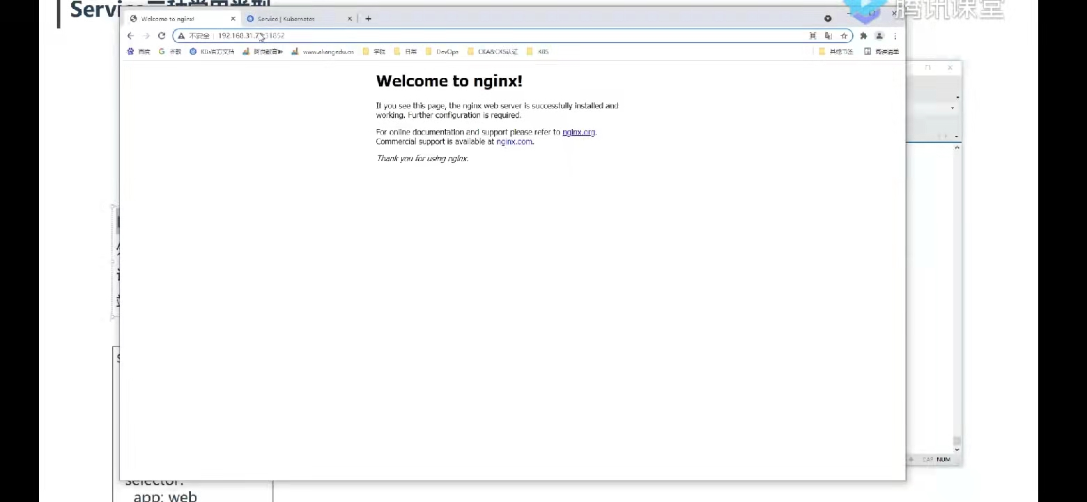Click the not-secure warning triangle icon

click(181, 36)
